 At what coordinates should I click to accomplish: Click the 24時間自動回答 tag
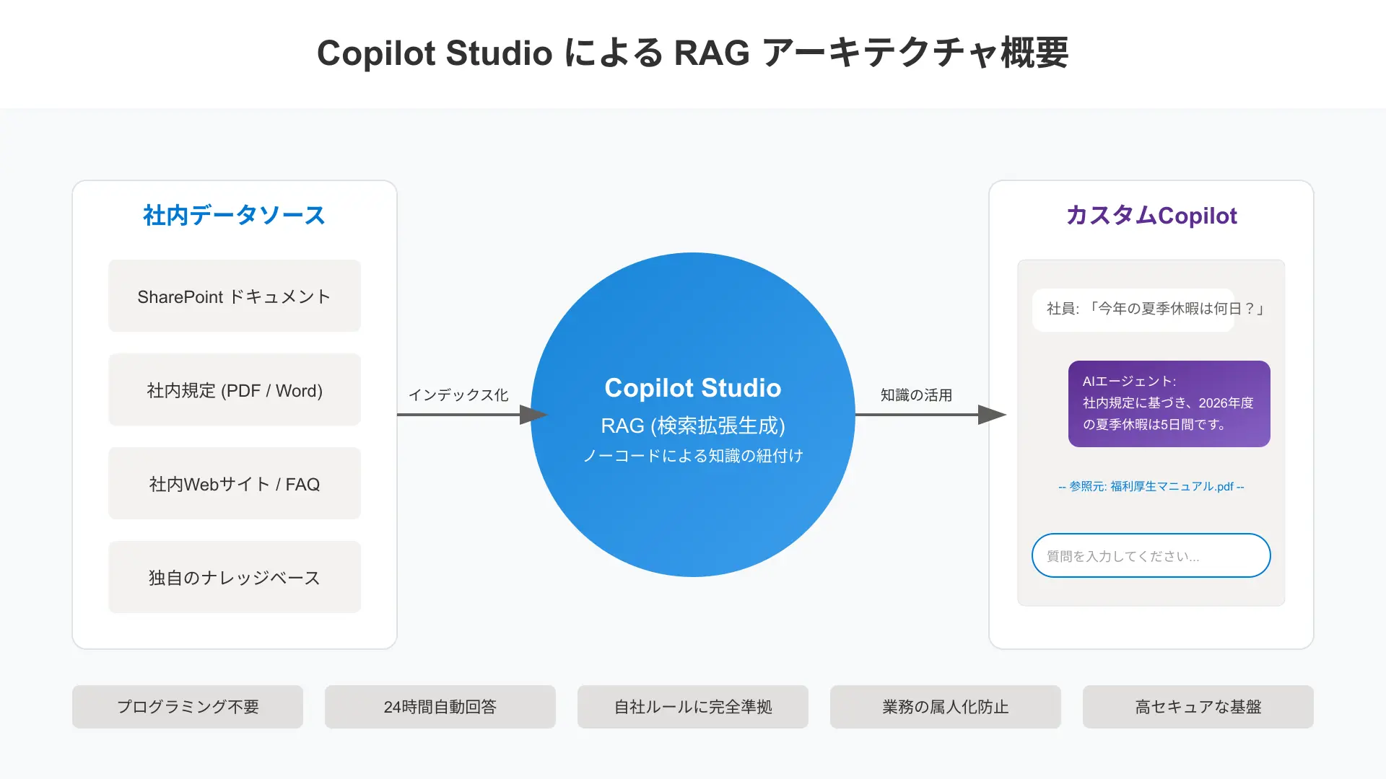440,707
